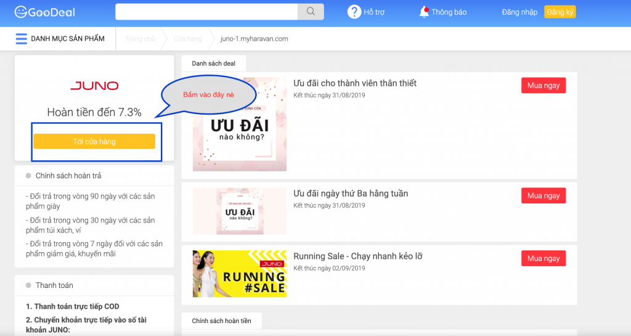Open notifications bell icon

click(x=424, y=12)
